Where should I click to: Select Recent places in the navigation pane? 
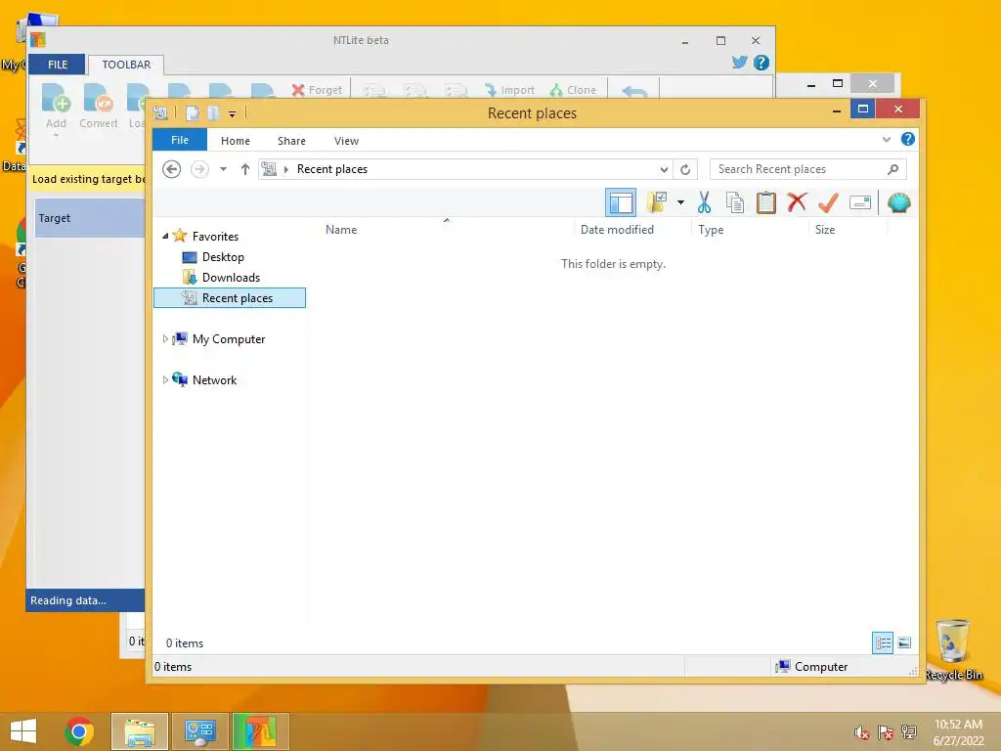[230, 297]
